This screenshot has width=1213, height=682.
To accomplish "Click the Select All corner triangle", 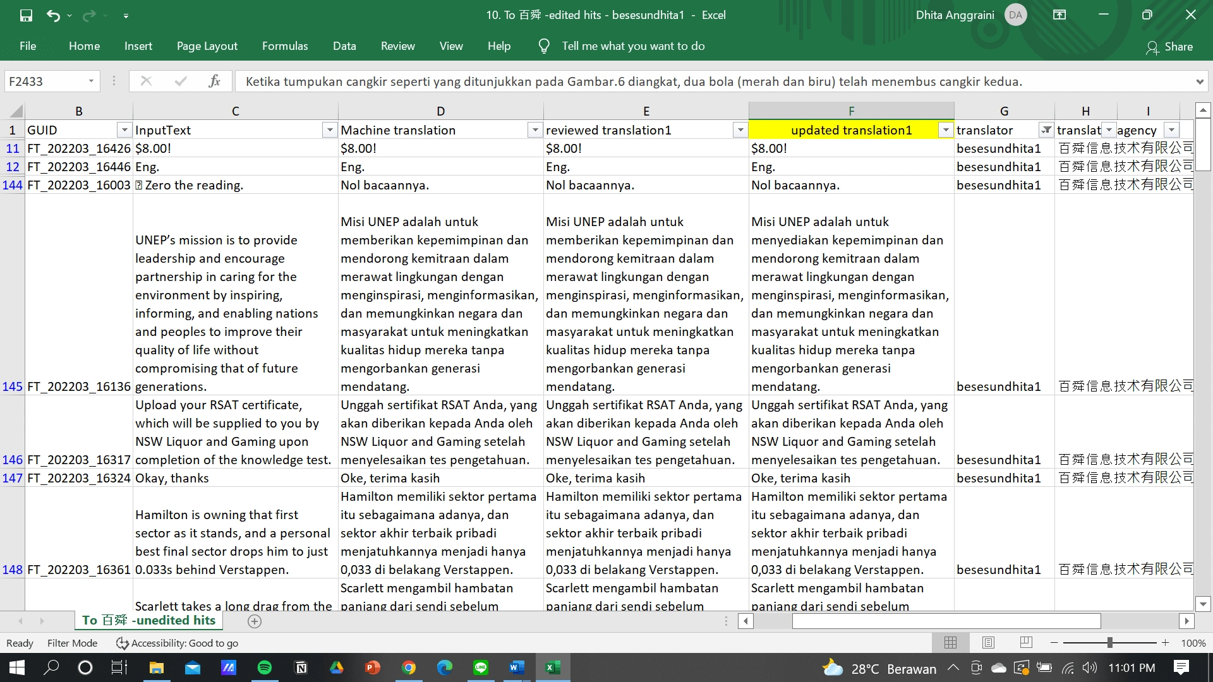I will pyautogui.click(x=16, y=111).
